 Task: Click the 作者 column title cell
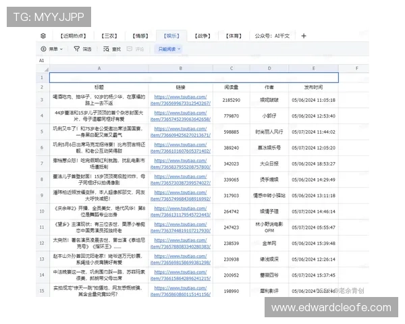269,87
